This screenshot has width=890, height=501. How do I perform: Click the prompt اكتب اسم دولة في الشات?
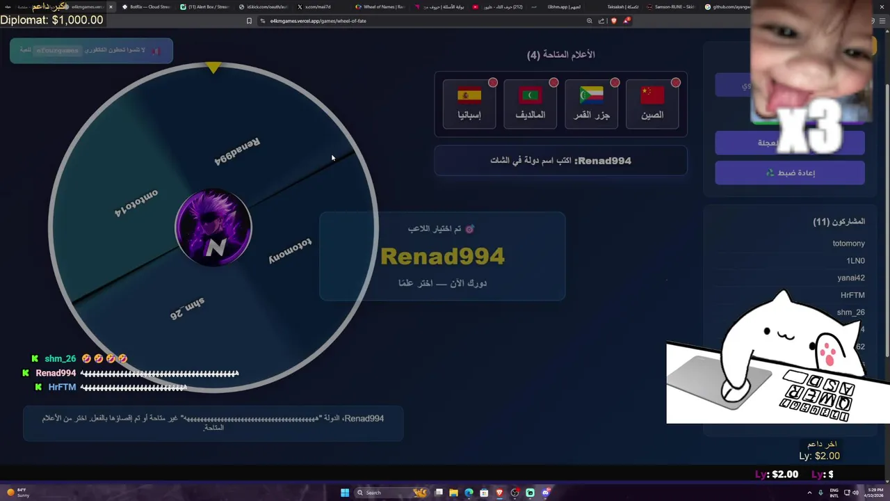(x=531, y=161)
